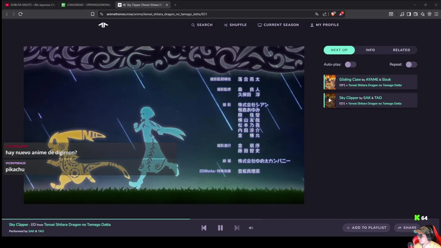Viewport: 441px width, 248px height.
Task: Mute tab audio speaker icon
Action: (x=124, y=5)
